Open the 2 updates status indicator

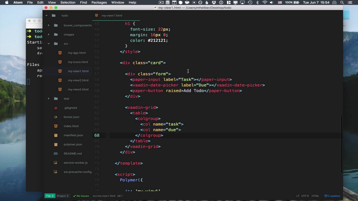pyautogui.click(x=332, y=196)
